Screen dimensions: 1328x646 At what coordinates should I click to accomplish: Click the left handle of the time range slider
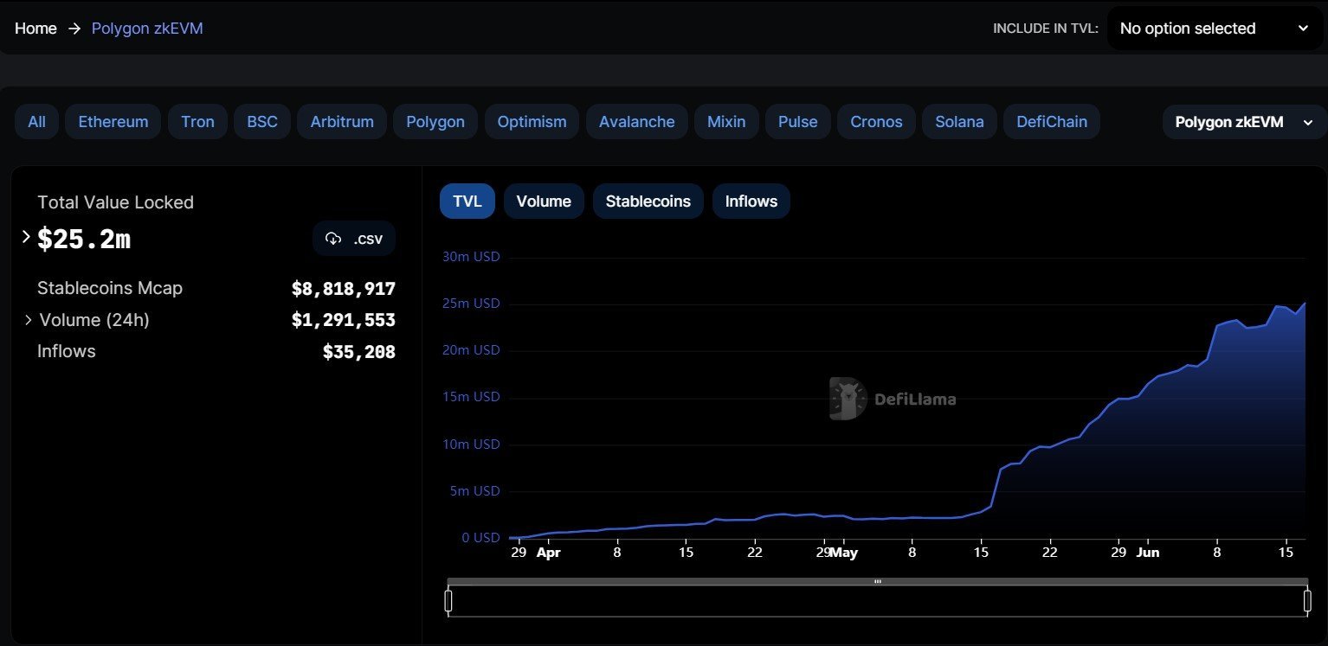pyautogui.click(x=449, y=598)
